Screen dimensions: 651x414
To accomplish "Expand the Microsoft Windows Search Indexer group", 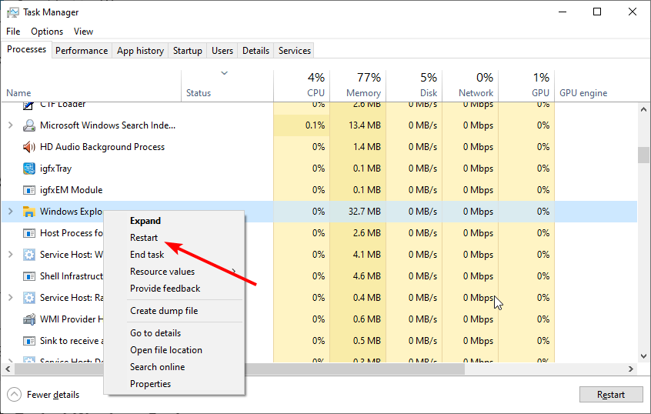I will [10, 125].
